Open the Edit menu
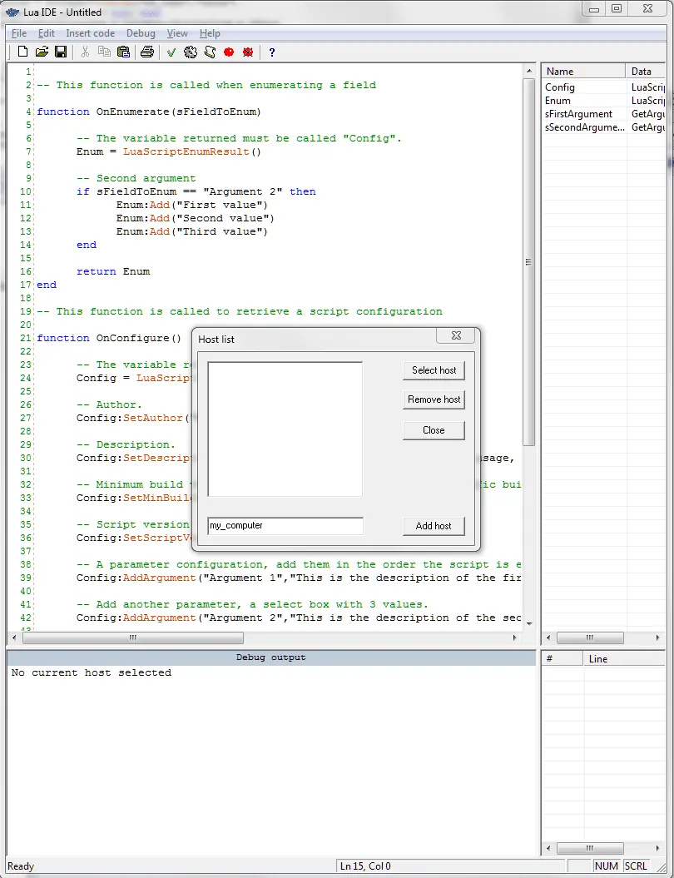The width and height of the screenshot is (674, 878). click(47, 33)
